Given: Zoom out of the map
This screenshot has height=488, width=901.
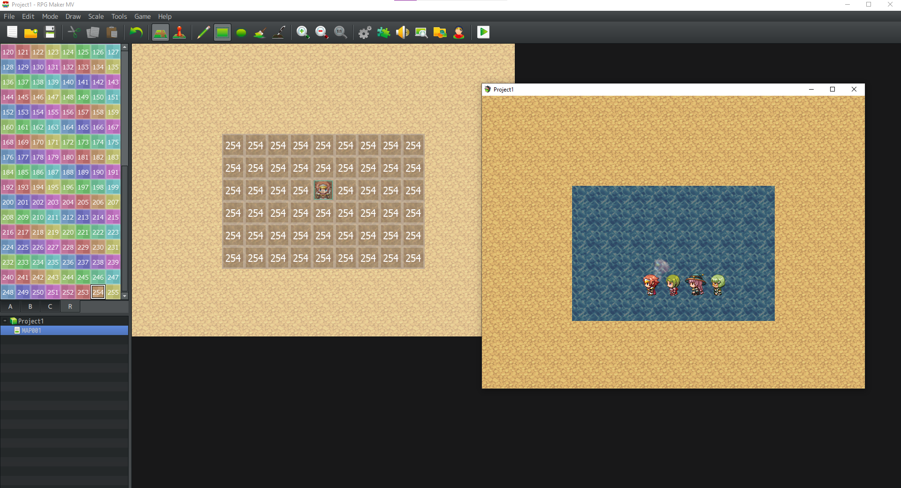Looking at the screenshot, I should coord(322,32).
